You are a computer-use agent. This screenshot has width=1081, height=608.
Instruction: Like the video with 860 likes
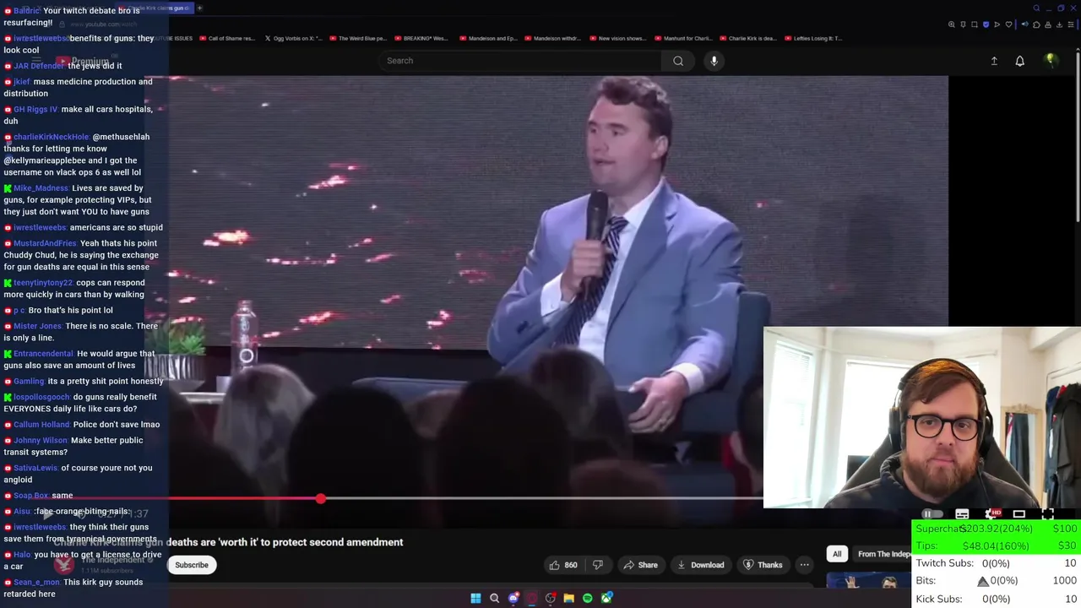click(563, 565)
